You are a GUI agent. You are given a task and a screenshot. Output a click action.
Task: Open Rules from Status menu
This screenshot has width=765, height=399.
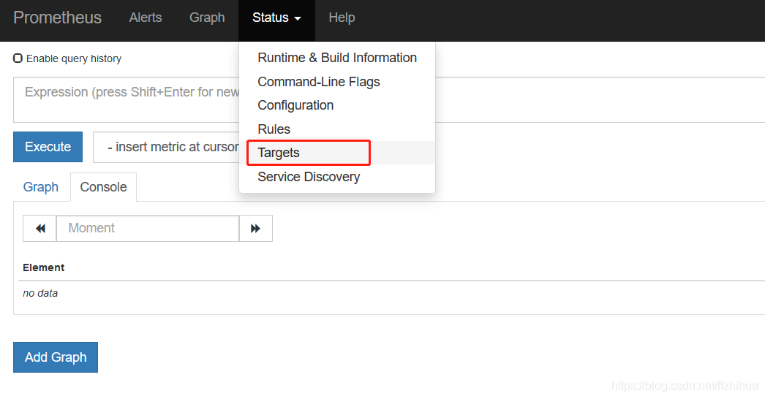(337, 129)
